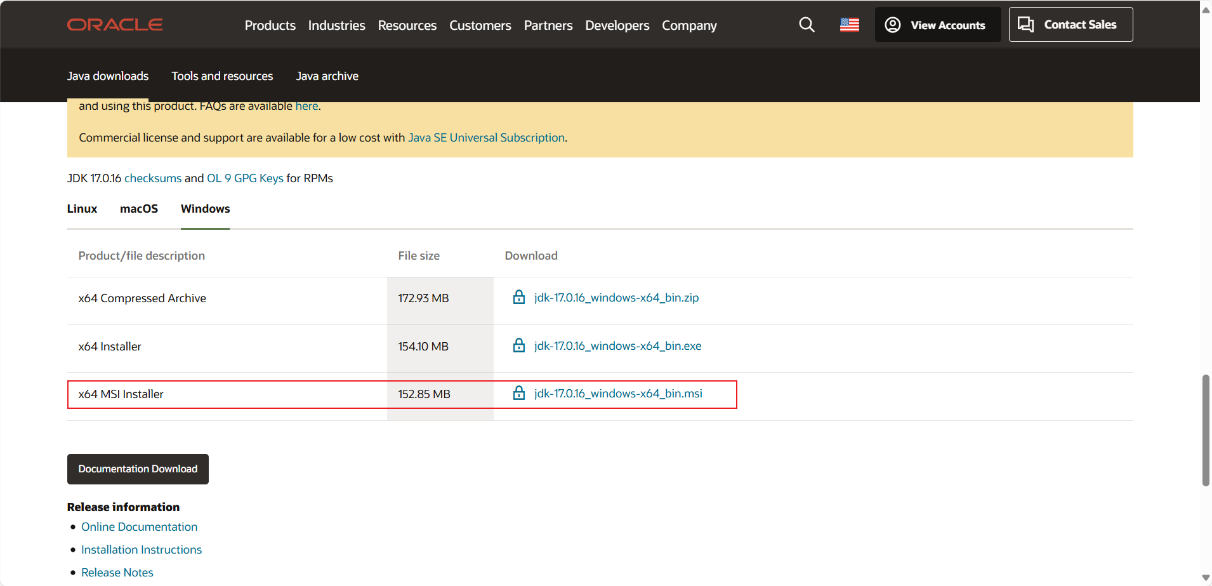Open Java archive section
The height and width of the screenshot is (586, 1212).
tap(327, 76)
